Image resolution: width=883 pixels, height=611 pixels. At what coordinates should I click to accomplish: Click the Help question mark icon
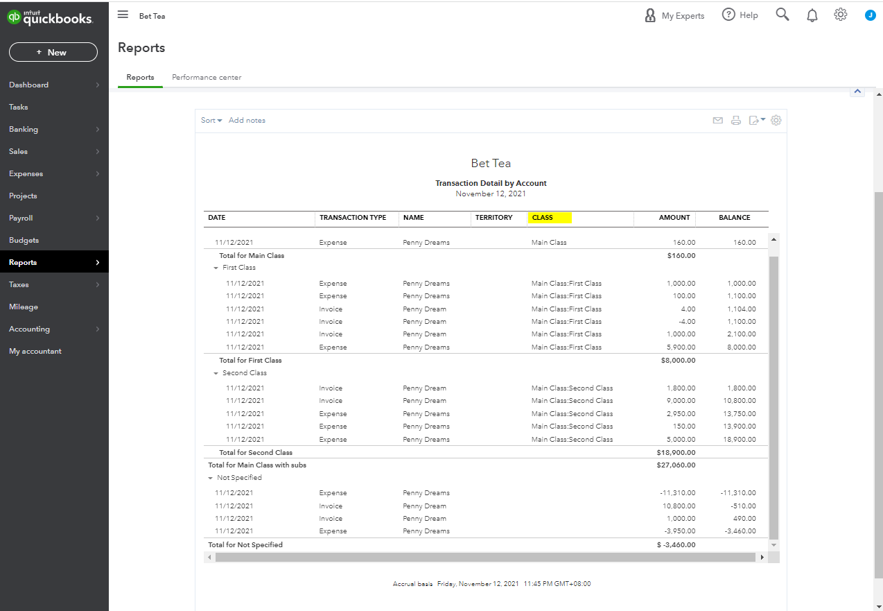[x=728, y=15]
